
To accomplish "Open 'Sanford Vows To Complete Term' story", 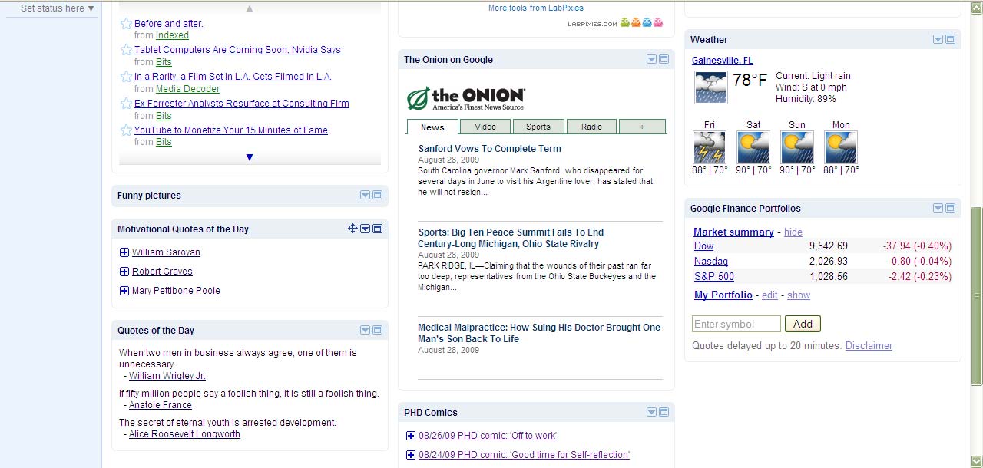I will pos(490,149).
